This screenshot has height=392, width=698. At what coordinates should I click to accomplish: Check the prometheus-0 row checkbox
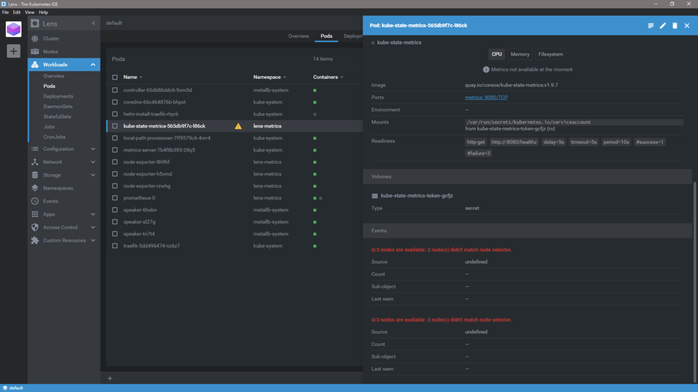pyautogui.click(x=115, y=198)
